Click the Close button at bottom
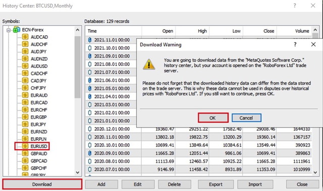Image resolution: width=323 pixels, height=191 pixels. coord(302,184)
